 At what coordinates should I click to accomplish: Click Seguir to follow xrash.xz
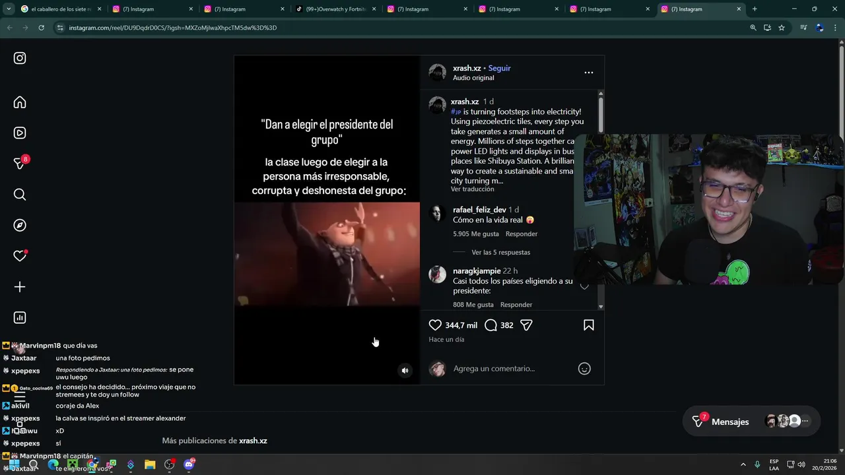(499, 68)
